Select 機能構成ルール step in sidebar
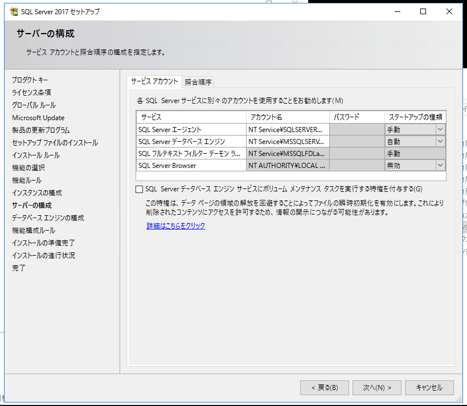Viewport: 467px width, 406px height. pos(34,230)
